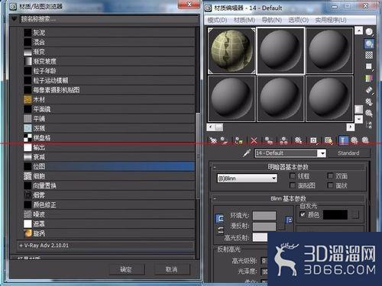Enable the 线框 wireframe checkbox

tap(293, 176)
